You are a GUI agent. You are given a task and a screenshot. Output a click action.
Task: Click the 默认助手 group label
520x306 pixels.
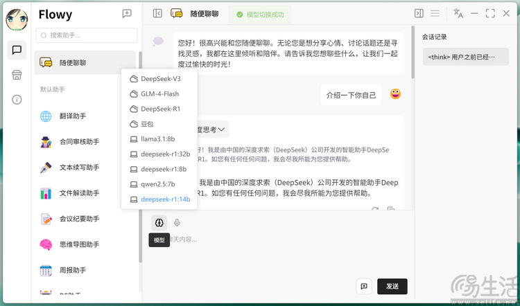tap(53, 89)
